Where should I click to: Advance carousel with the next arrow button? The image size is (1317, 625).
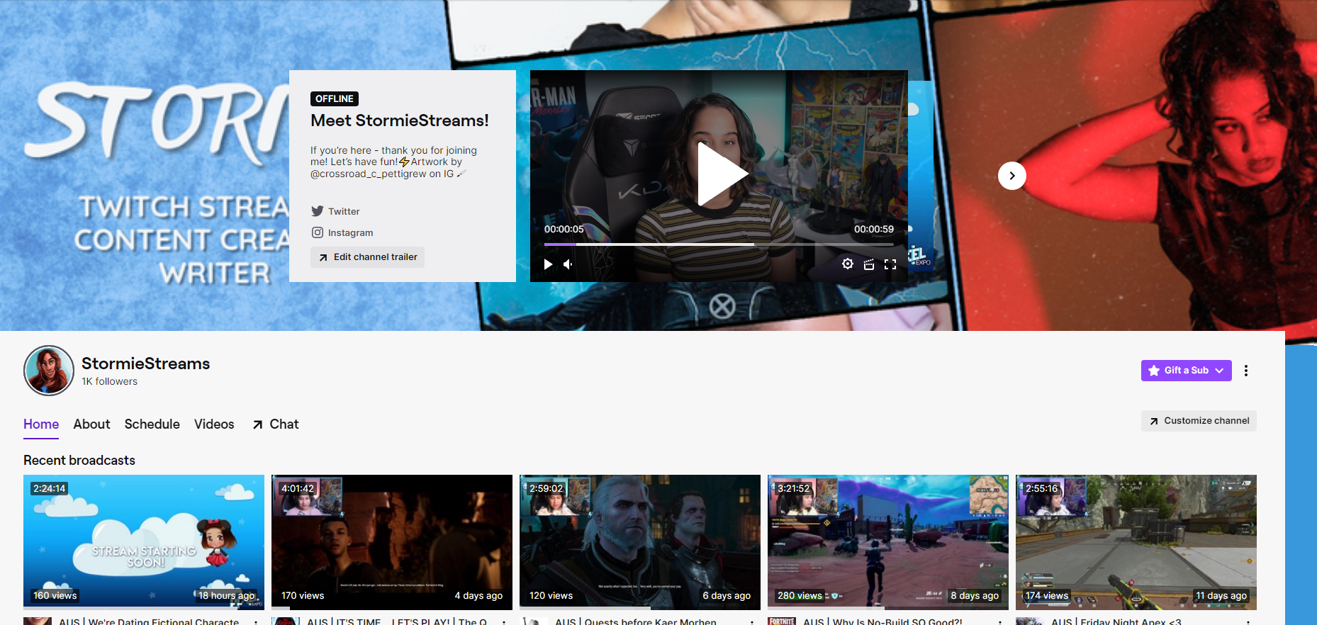[x=1012, y=176]
